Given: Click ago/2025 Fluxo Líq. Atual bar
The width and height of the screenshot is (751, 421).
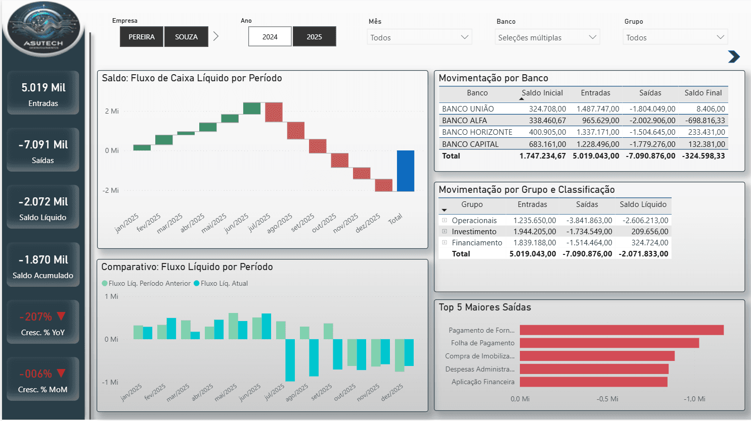Looking at the screenshot, I should tap(314, 357).
